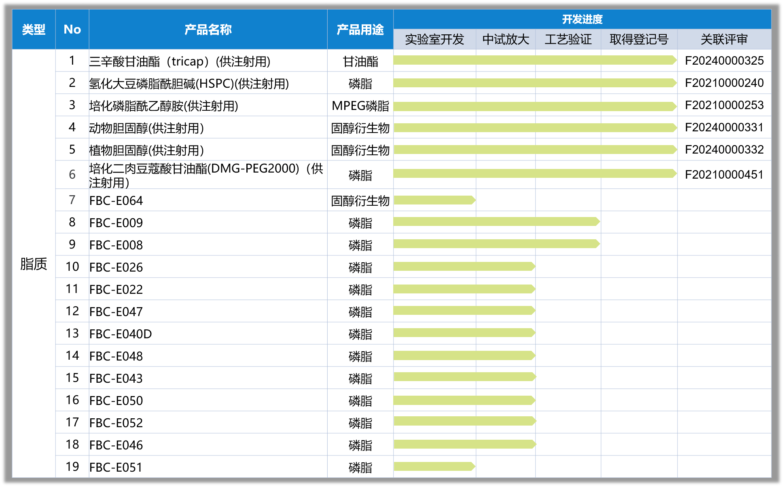This screenshot has width=784, height=487.
Task: Click registration number F20240000325
Action: 724,61
